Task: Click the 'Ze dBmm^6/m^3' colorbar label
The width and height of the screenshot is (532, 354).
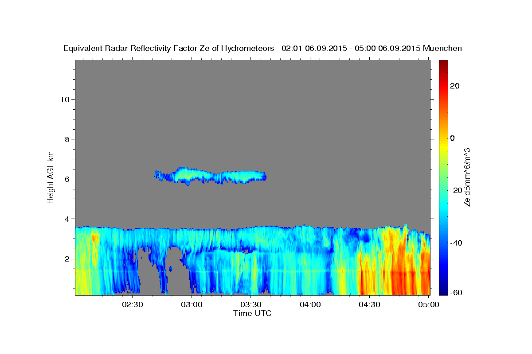Action: 467,177
